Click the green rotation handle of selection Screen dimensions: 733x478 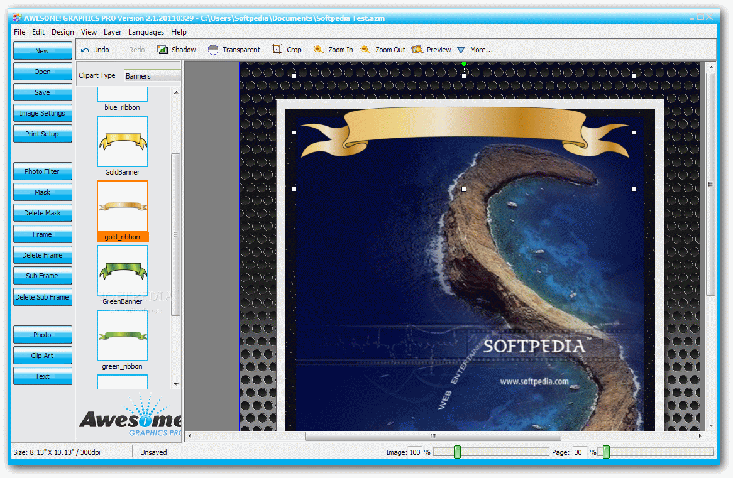tap(464, 63)
